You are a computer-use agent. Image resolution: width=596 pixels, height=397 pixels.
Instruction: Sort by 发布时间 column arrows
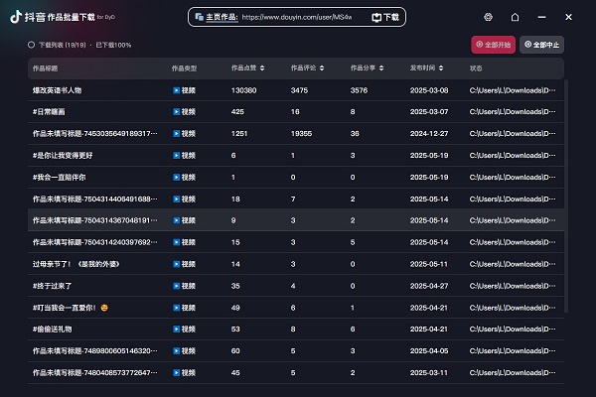coord(441,68)
